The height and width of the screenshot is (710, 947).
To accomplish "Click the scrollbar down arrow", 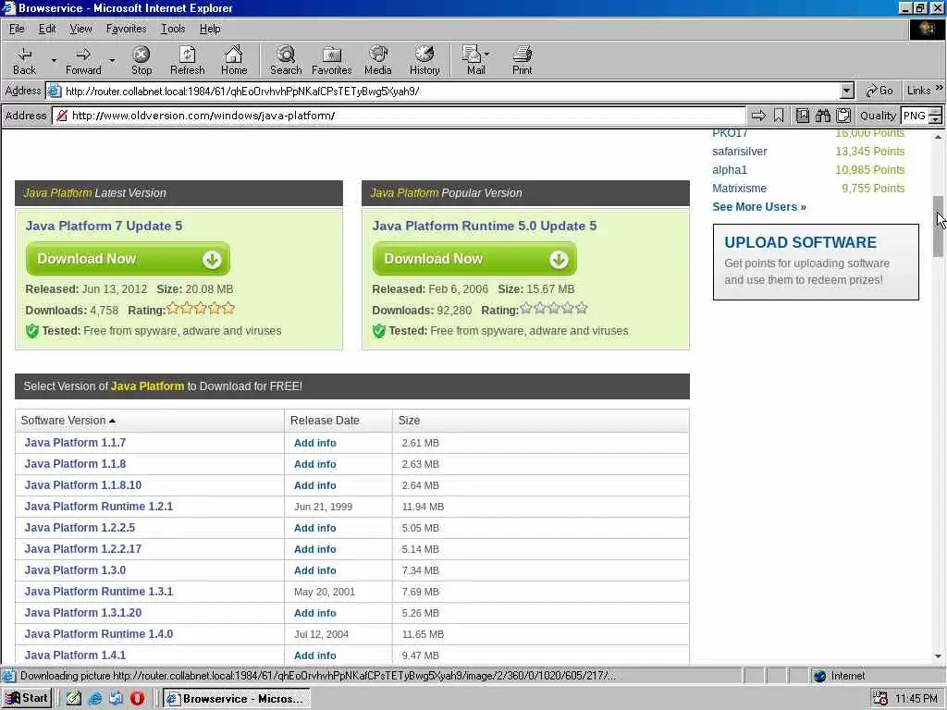I will tap(938, 656).
